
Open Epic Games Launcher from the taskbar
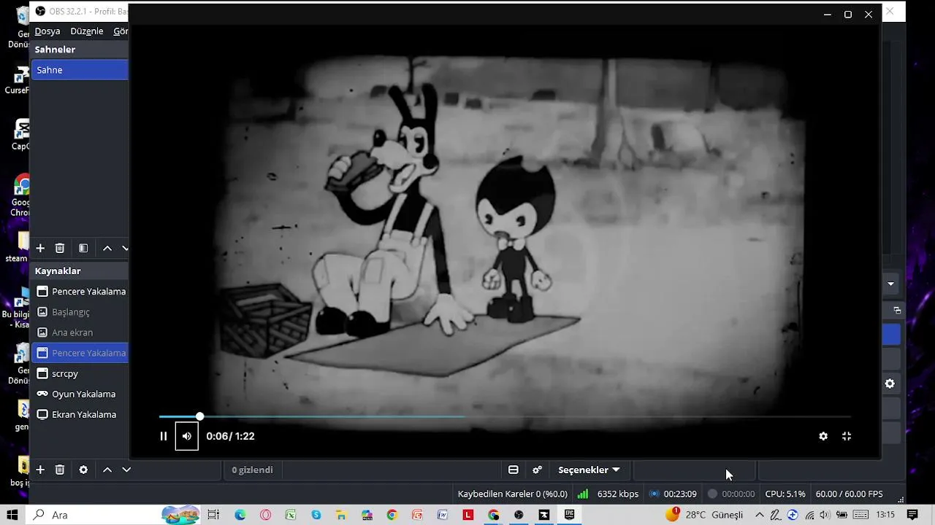point(569,515)
